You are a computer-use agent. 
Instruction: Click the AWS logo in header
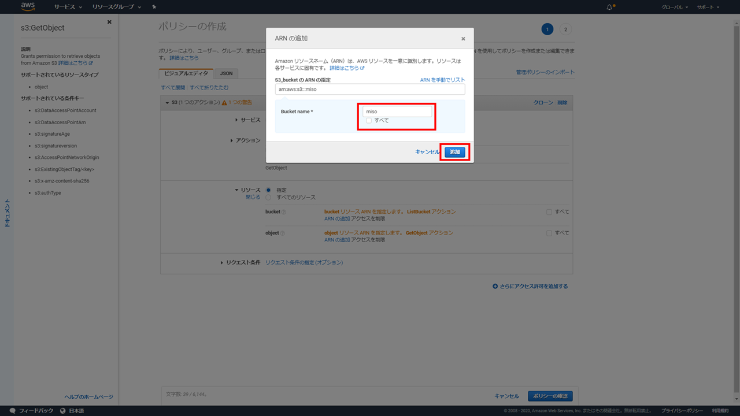[x=28, y=7]
